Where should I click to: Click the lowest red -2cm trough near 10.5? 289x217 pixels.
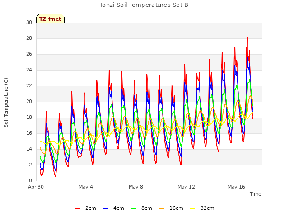[x=55, y=177]
